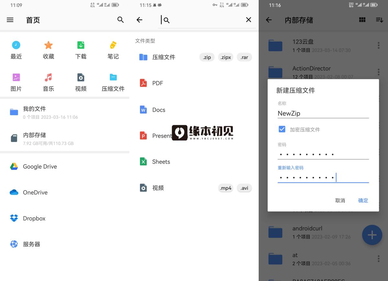Open more options for 123云盘
This screenshot has height=281, width=388.
379,45
